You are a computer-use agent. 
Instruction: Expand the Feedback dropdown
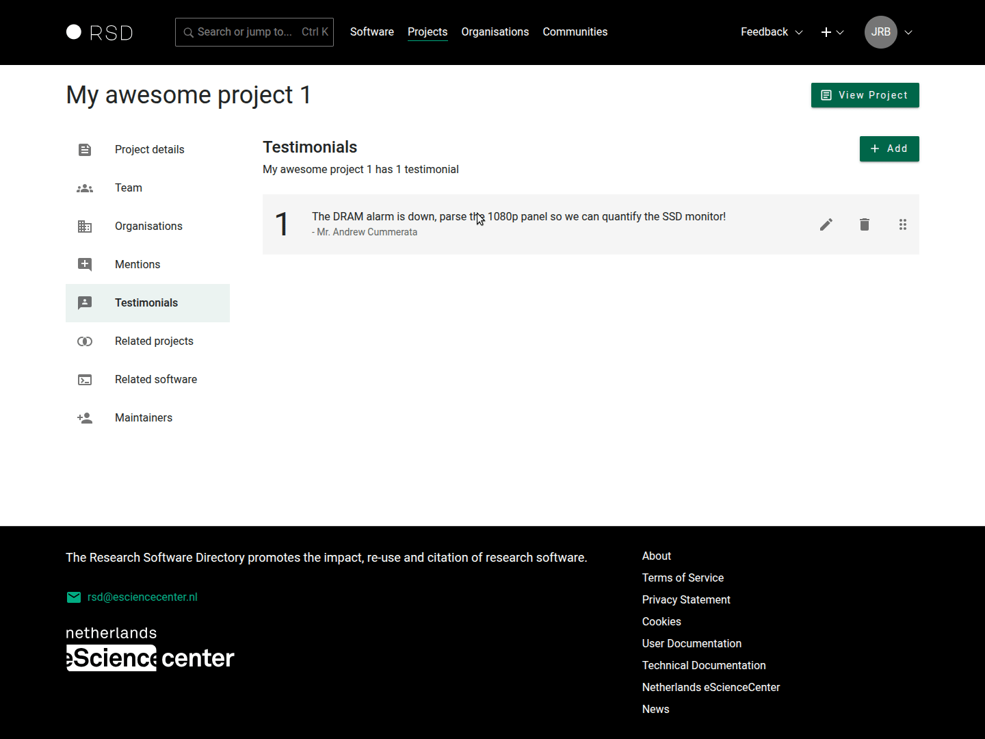coord(772,32)
